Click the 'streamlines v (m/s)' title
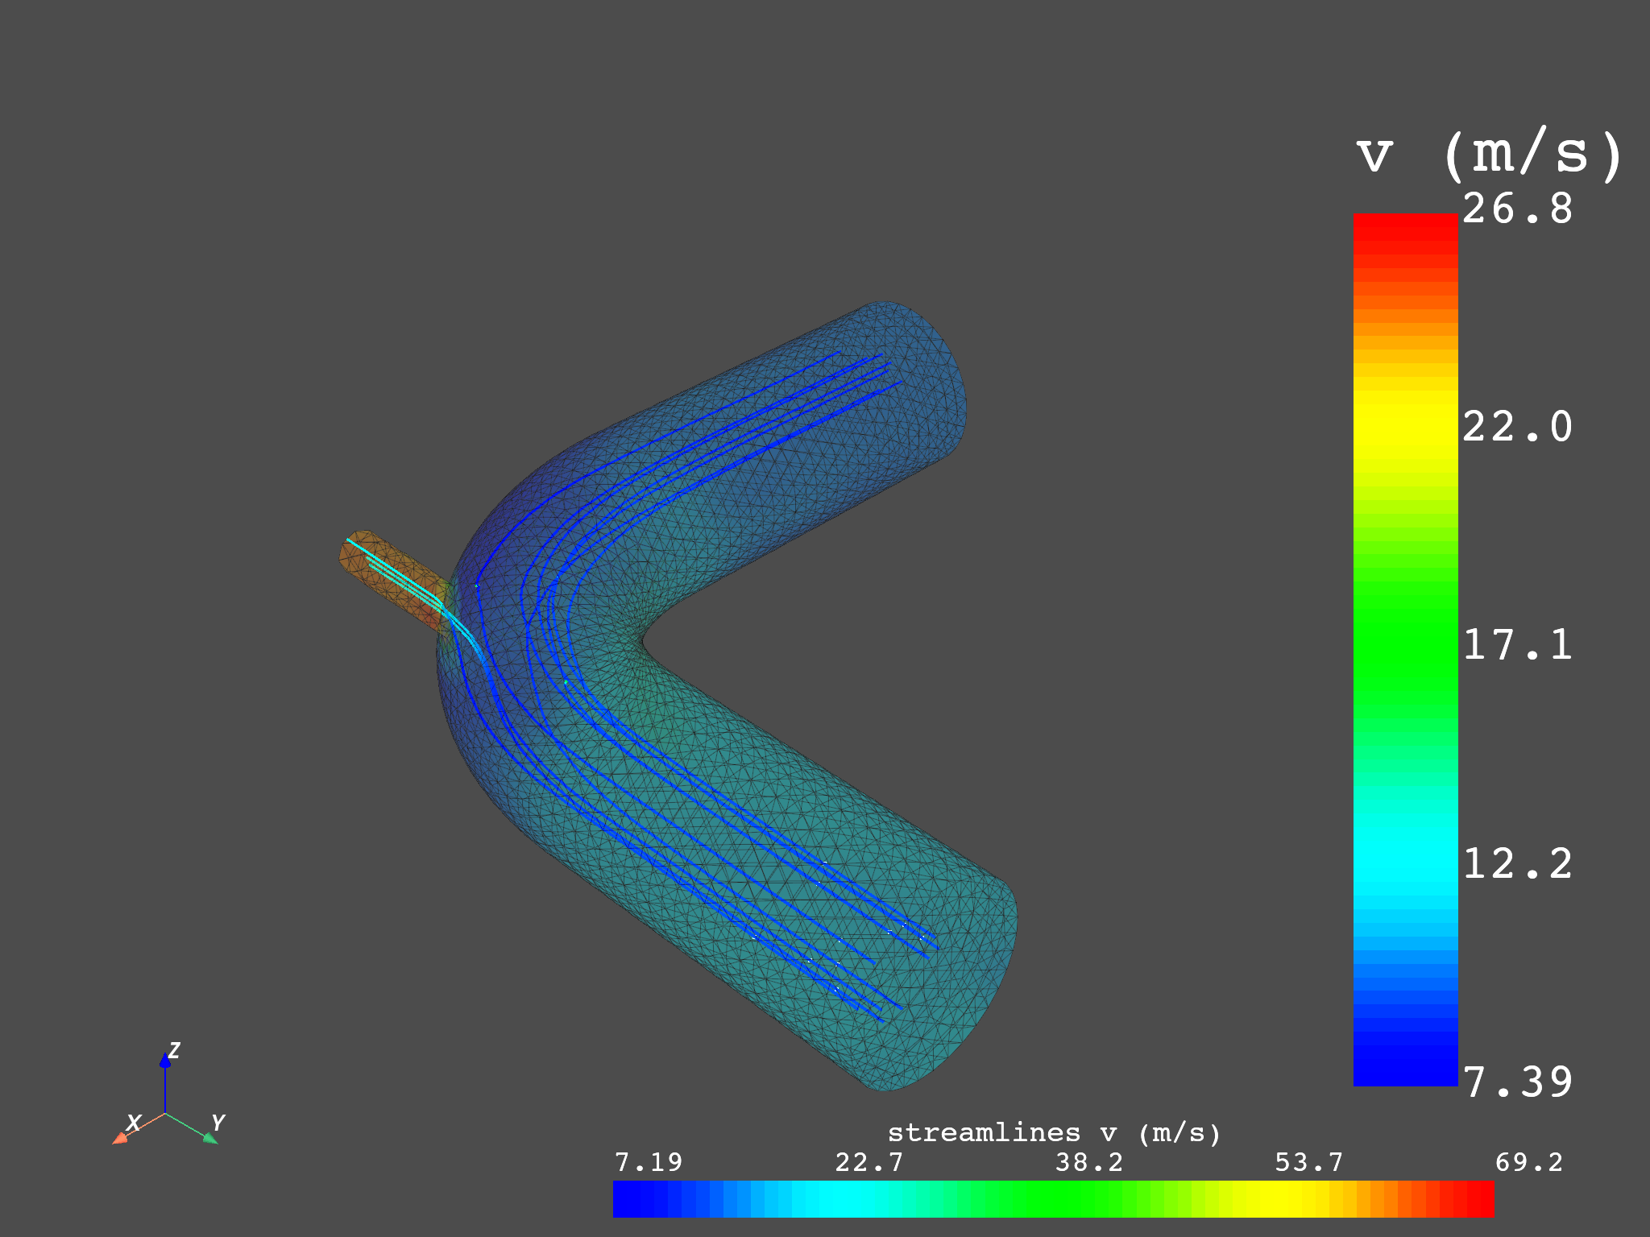1650x1237 pixels. point(1054,1133)
